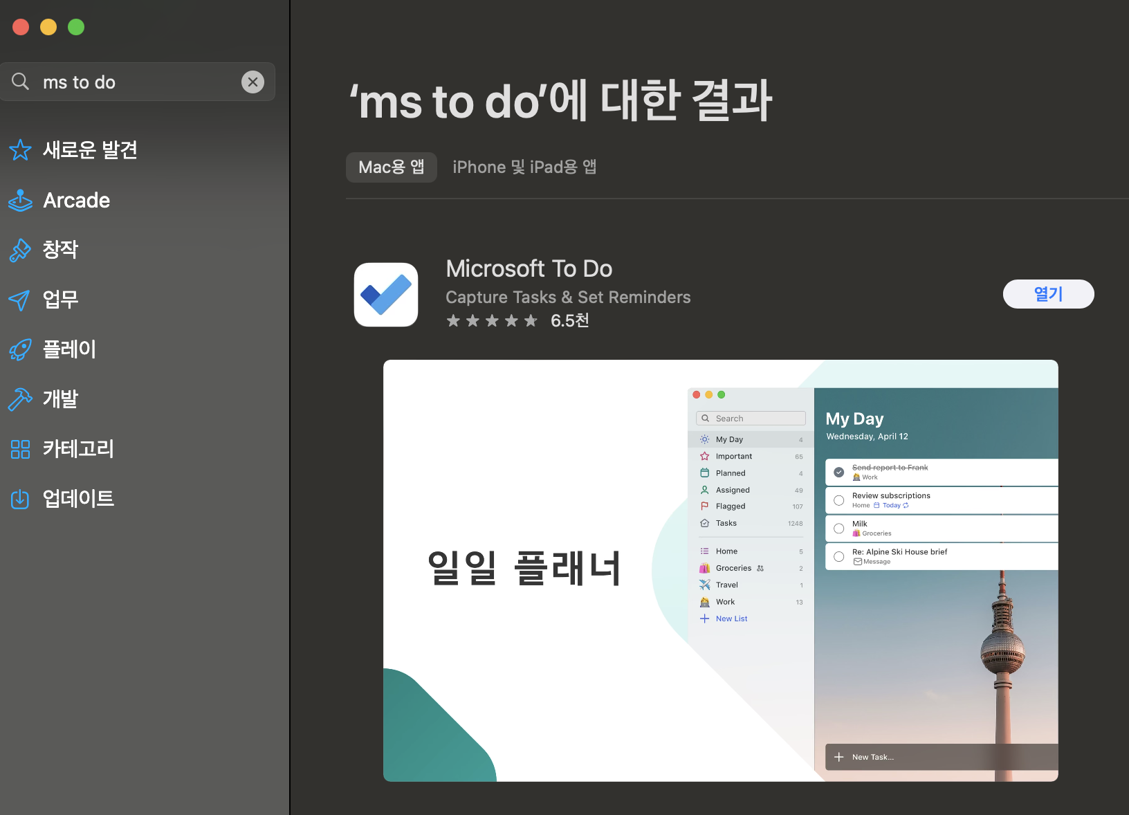Click the search magnifier icon
Screen dimensions: 1129x815
21,82
